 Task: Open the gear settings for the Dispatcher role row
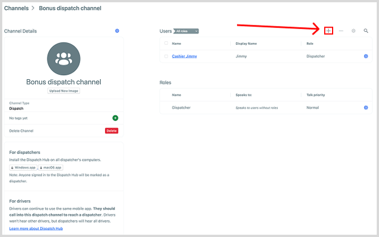(366, 107)
